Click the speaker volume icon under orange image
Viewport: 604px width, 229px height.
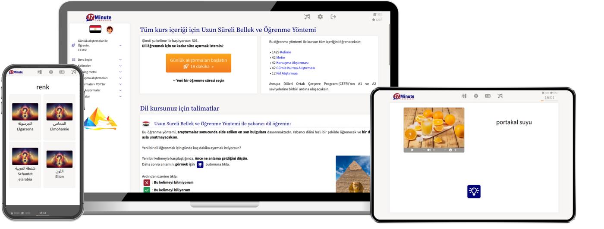(x=428, y=150)
